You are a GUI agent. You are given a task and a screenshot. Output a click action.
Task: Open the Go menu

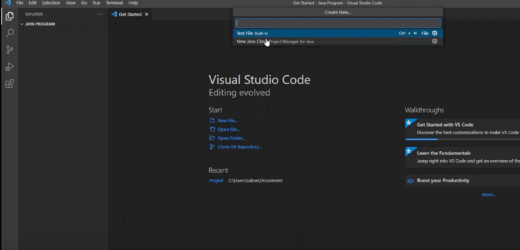(84, 3)
